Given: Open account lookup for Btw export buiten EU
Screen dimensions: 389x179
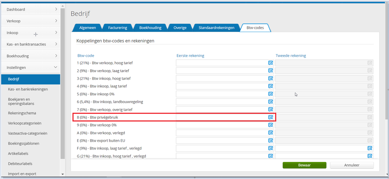Looking at the screenshot, I should 270,140.
